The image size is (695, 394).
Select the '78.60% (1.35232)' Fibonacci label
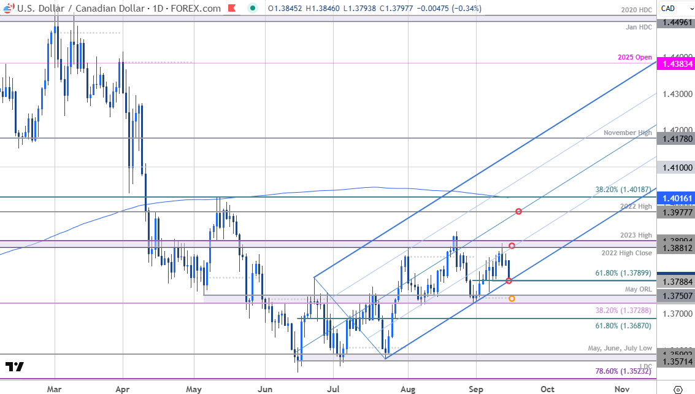pos(624,371)
